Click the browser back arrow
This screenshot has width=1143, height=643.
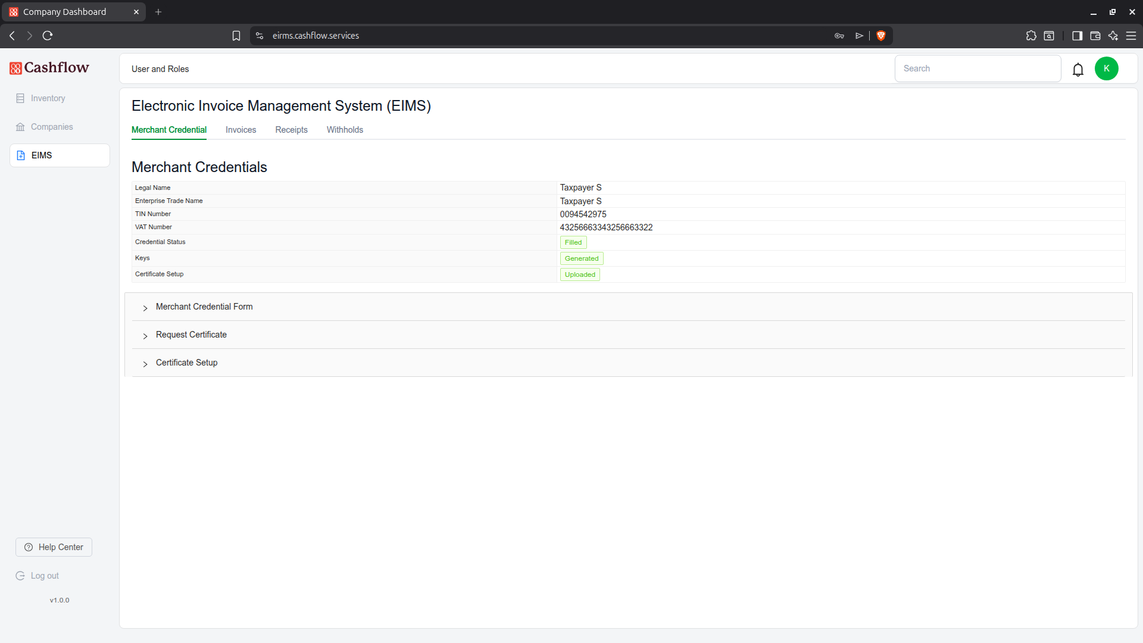(x=12, y=36)
